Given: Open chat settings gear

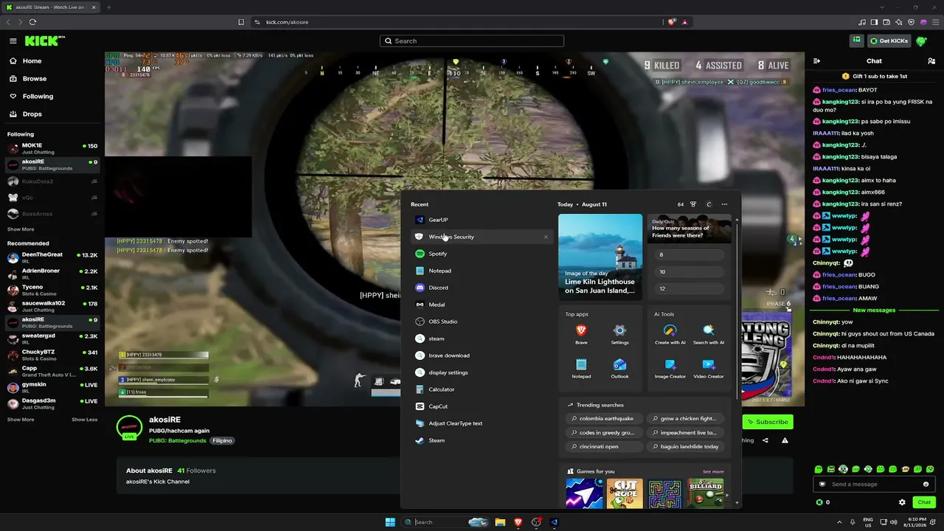Looking at the screenshot, I should pyautogui.click(x=902, y=502).
